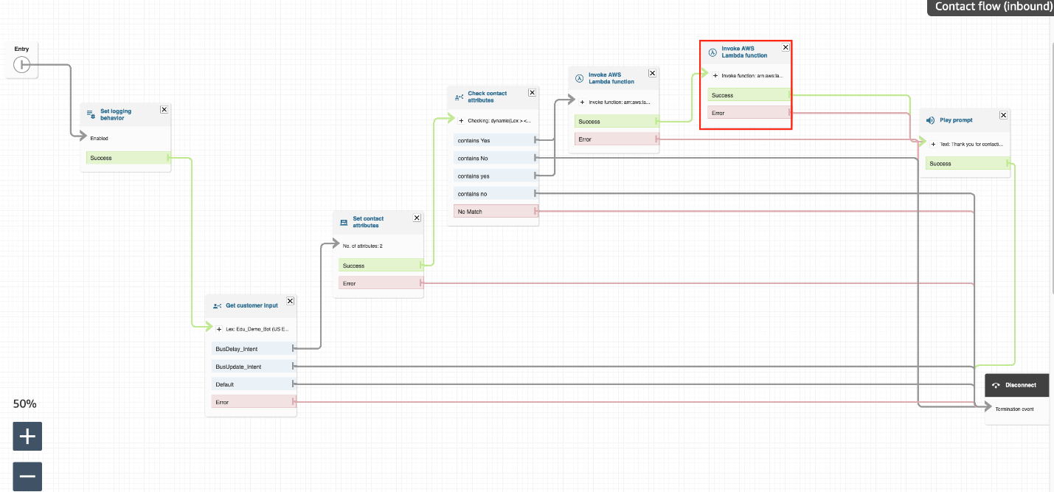The width and height of the screenshot is (1054, 492).
Task: Select the 'contains No' condition
Action: [494, 158]
